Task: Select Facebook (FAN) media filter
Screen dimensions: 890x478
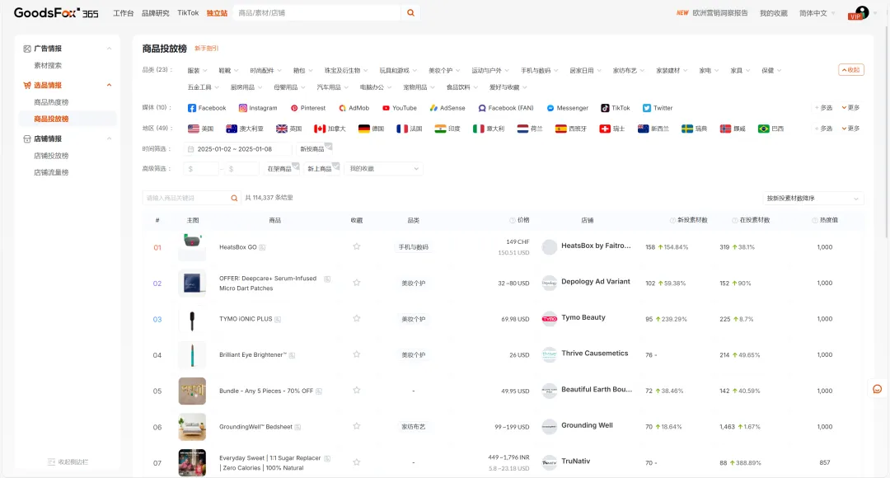Action: [506, 108]
